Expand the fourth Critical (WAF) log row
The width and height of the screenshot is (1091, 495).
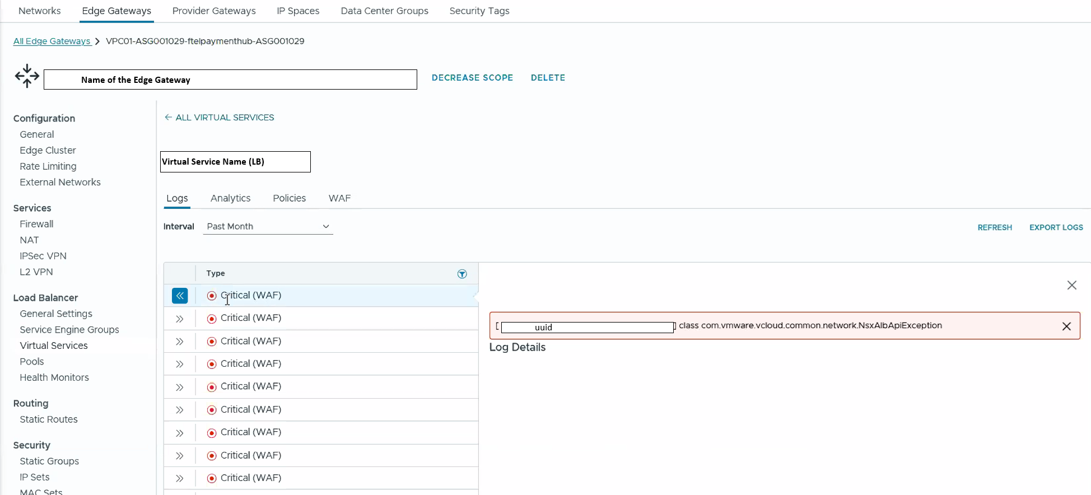pyautogui.click(x=180, y=364)
